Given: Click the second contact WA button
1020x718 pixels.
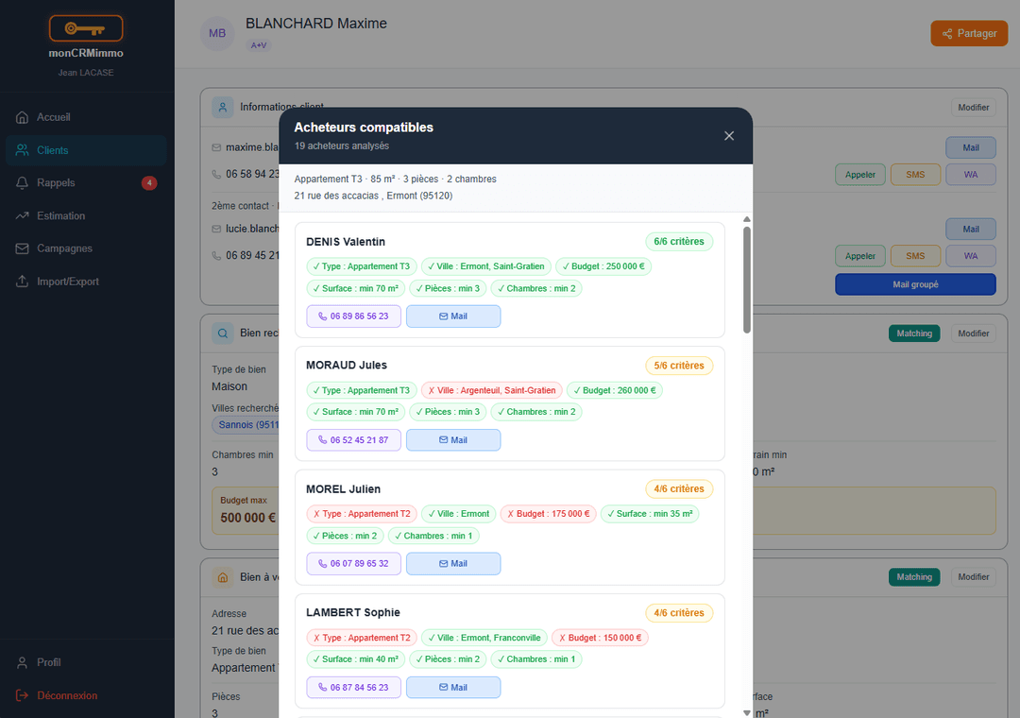Looking at the screenshot, I should tap(971, 256).
